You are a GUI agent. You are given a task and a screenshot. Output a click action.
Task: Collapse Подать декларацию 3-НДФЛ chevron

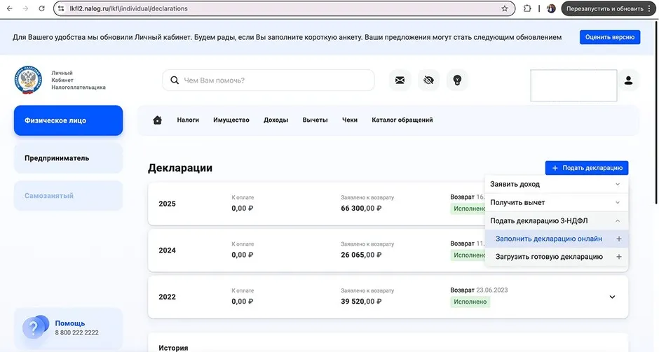[x=618, y=220]
